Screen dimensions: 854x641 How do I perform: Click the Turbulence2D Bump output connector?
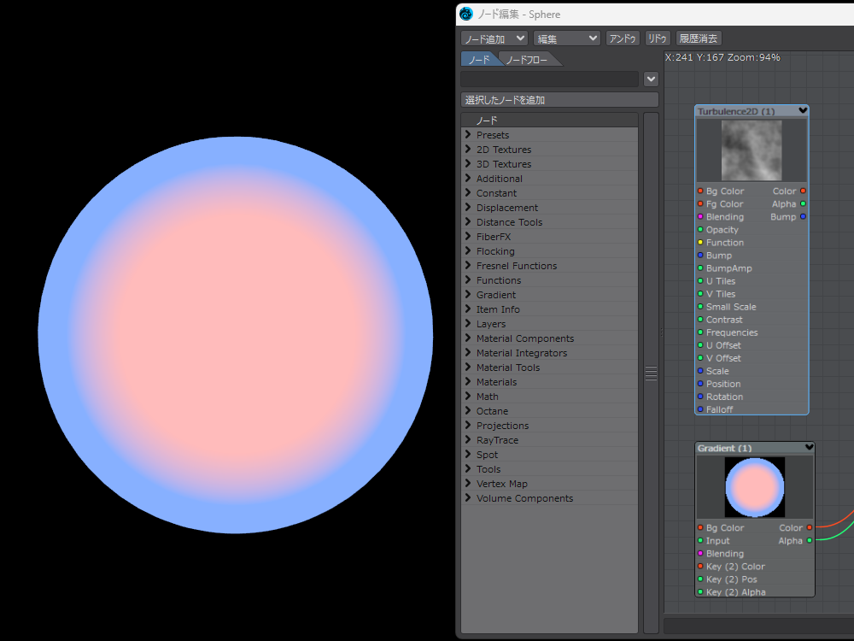803,217
